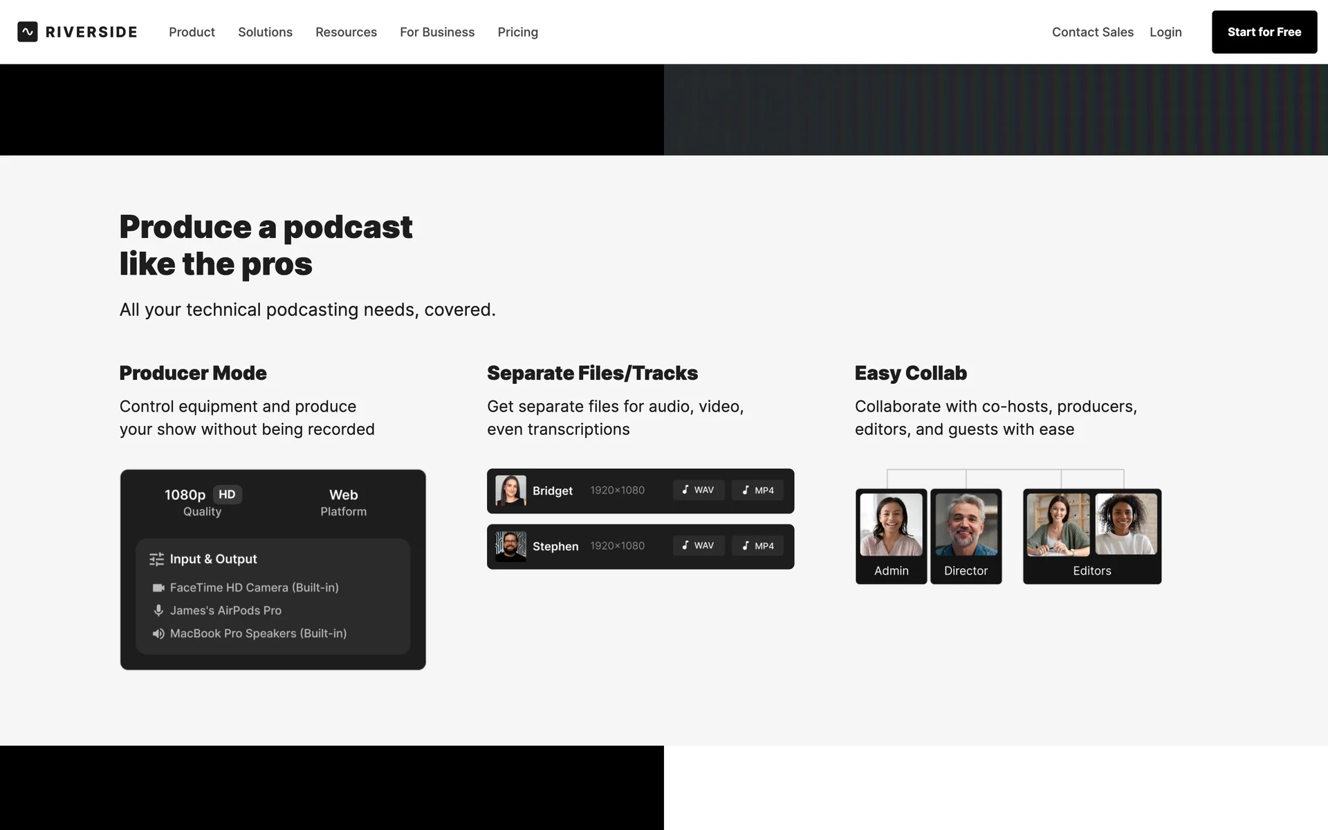This screenshot has height=830, width=1328.
Task: Click the speaker icon beside MacBook Pro Speakers
Action: tap(158, 633)
